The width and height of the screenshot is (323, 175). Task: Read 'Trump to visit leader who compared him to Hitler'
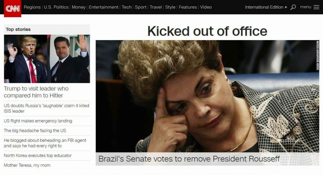tap(36, 92)
